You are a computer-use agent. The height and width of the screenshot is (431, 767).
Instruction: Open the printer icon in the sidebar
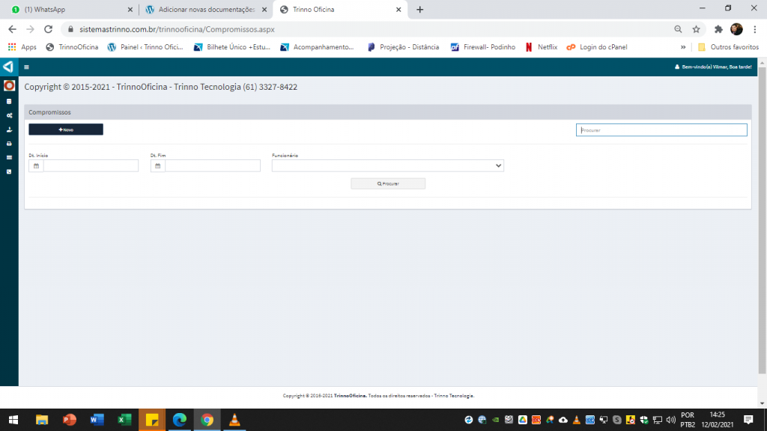coord(9,144)
